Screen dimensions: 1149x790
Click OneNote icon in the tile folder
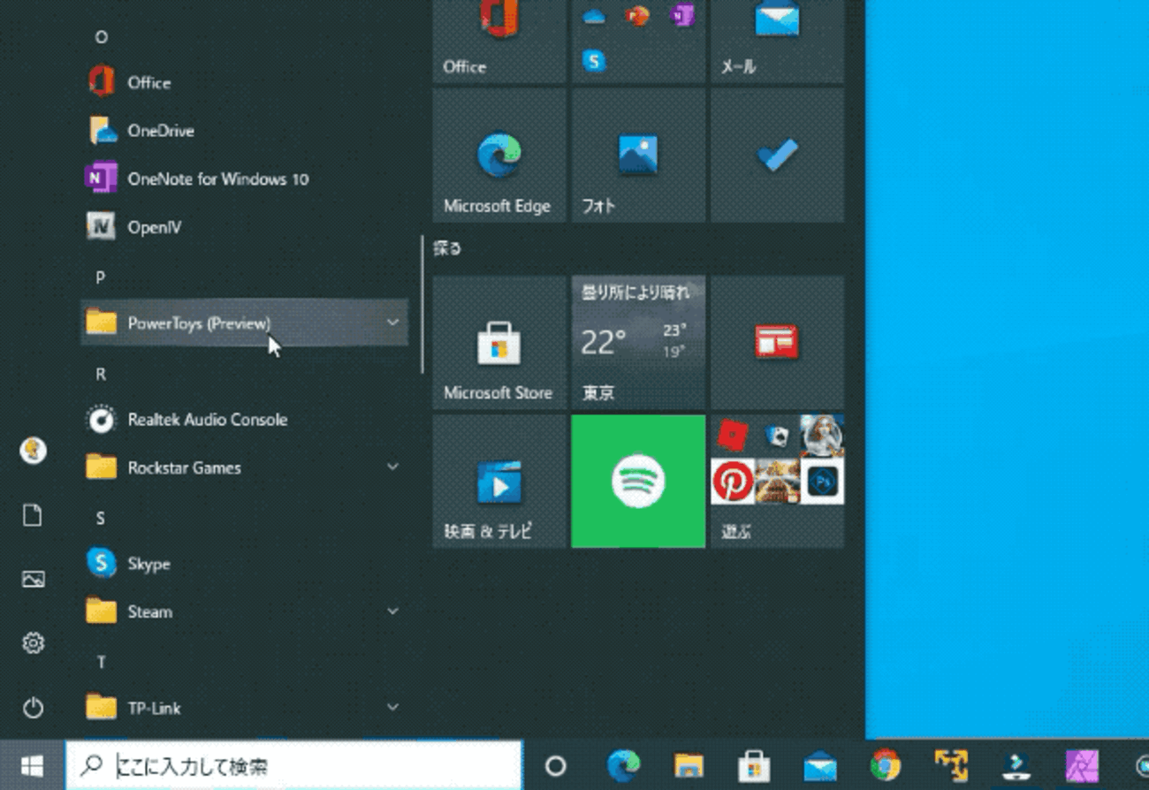681,16
